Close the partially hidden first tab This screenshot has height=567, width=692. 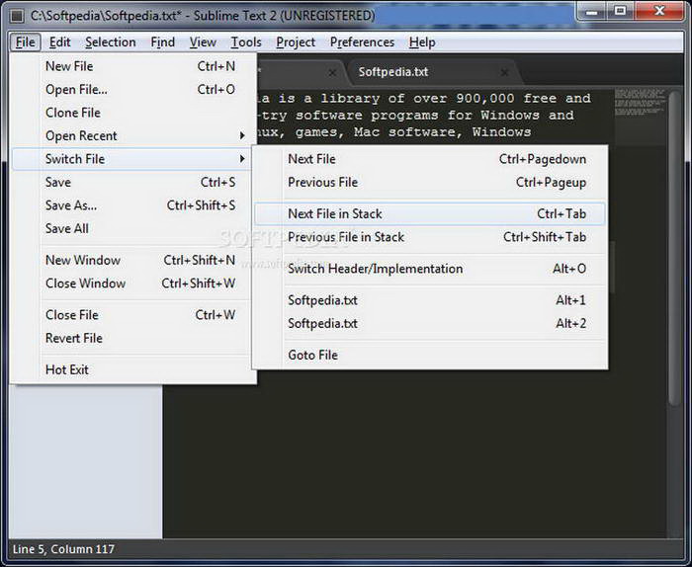(332, 72)
